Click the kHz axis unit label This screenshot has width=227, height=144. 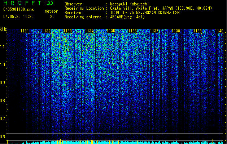(3, 29)
